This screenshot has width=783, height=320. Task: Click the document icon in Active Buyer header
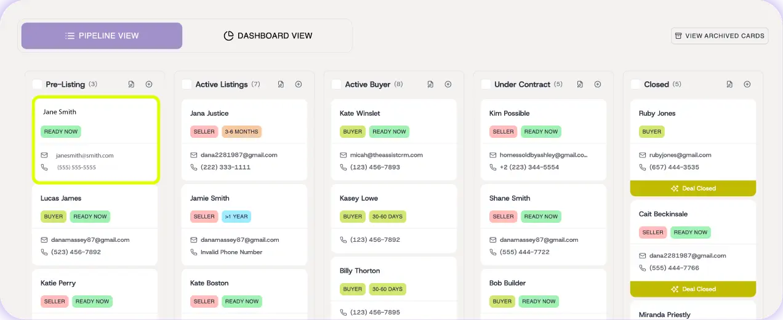430,84
